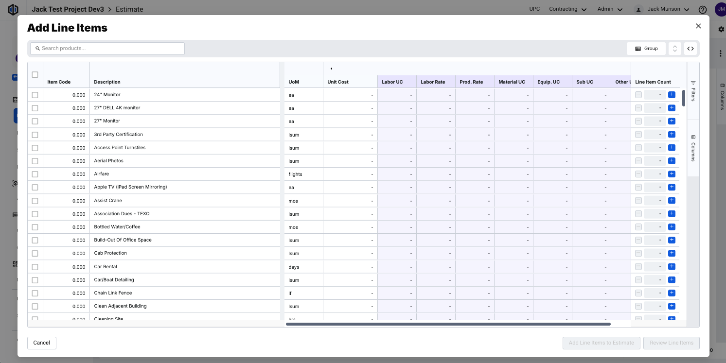Click the minus button in the 24" Monitor row
726x363 pixels.
point(638,95)
